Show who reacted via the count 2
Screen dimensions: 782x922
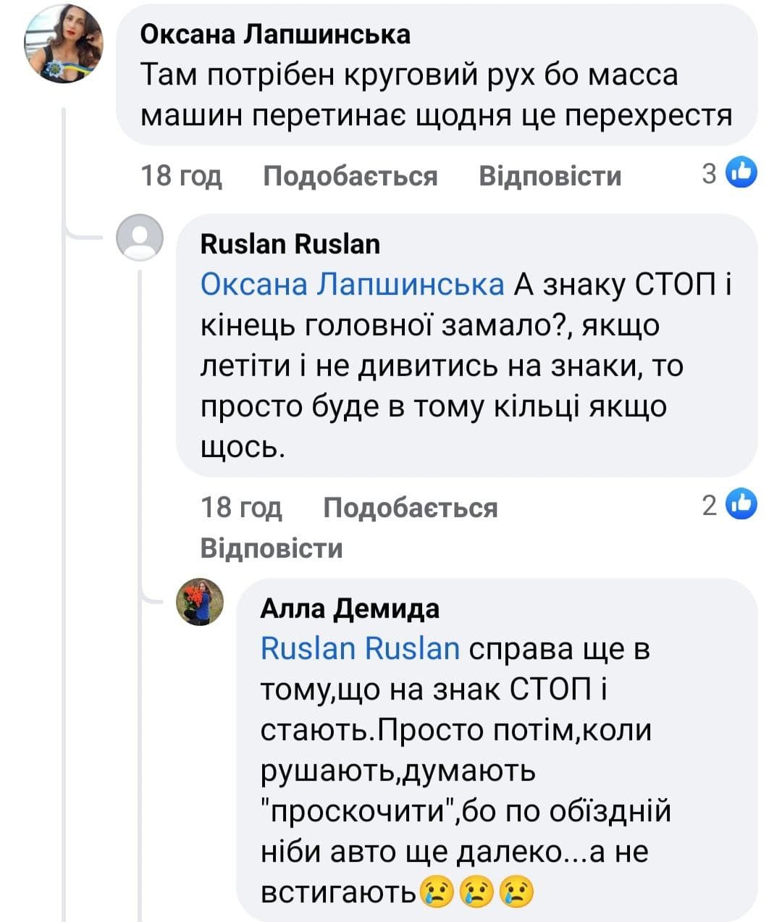pos(709,505)
